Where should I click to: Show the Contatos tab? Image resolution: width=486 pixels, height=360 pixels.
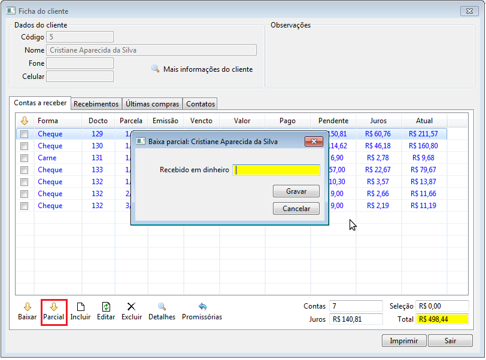(201, 104)
